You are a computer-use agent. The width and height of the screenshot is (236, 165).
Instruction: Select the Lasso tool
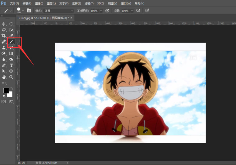(4, 30)
